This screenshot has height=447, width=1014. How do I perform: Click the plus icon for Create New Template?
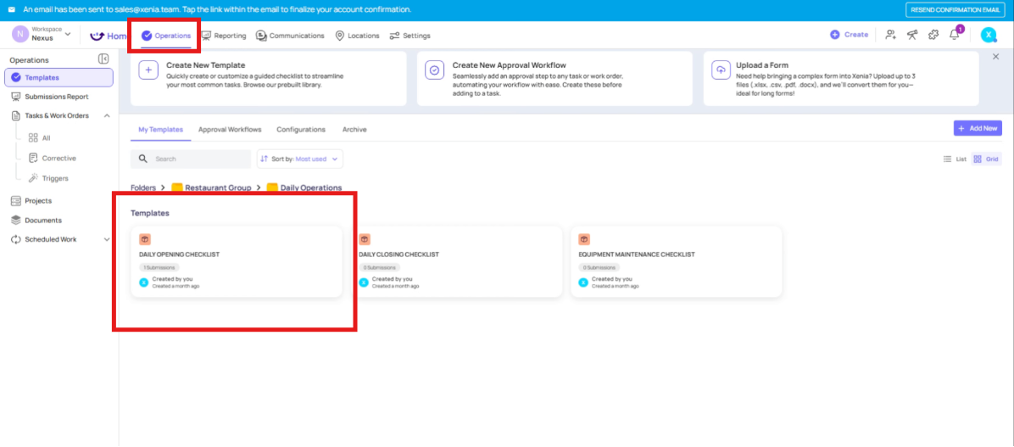[148, 70]
